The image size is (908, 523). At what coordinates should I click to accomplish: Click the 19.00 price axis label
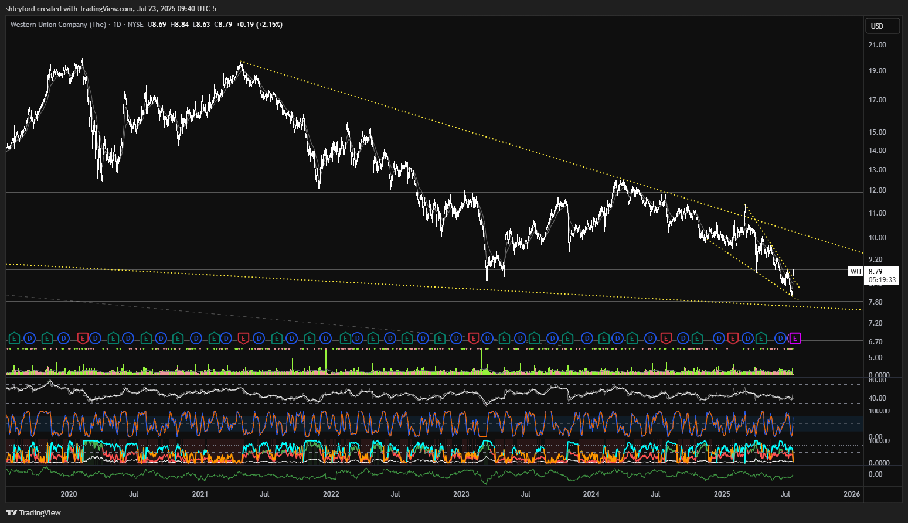click(x=878, y=71)
